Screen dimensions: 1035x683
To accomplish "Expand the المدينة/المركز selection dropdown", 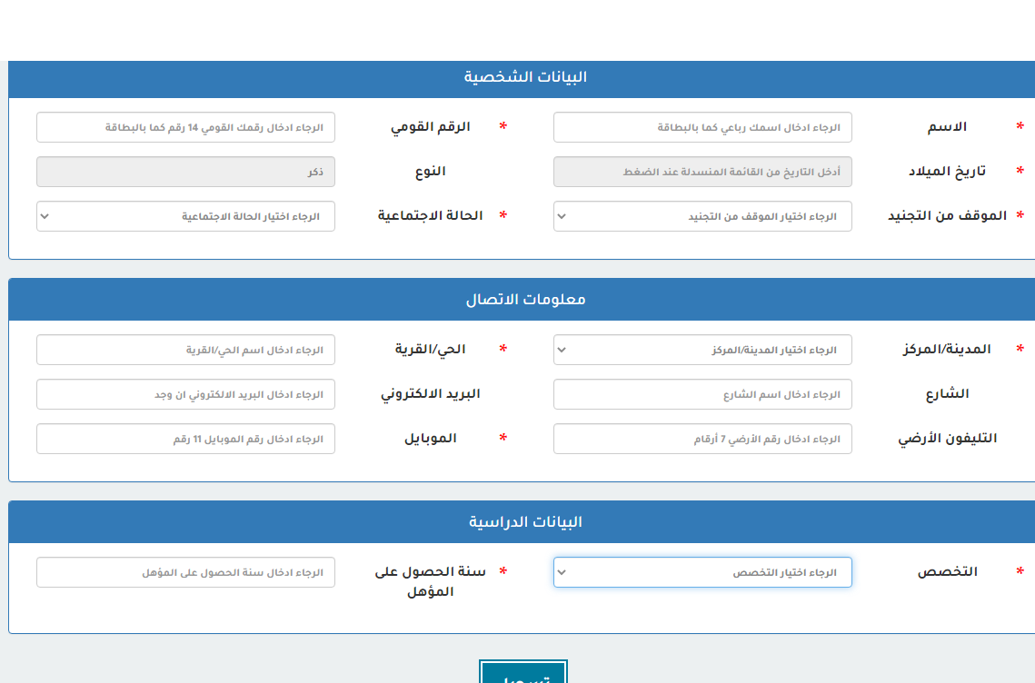I will [702, 350].
